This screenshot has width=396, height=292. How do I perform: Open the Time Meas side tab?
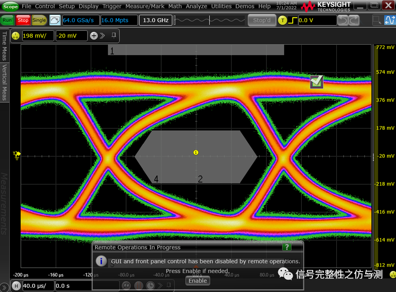[x=4, y=46]
